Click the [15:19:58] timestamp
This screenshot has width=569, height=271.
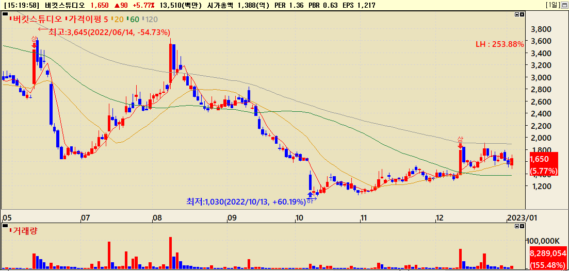click(x=22, y=5)
